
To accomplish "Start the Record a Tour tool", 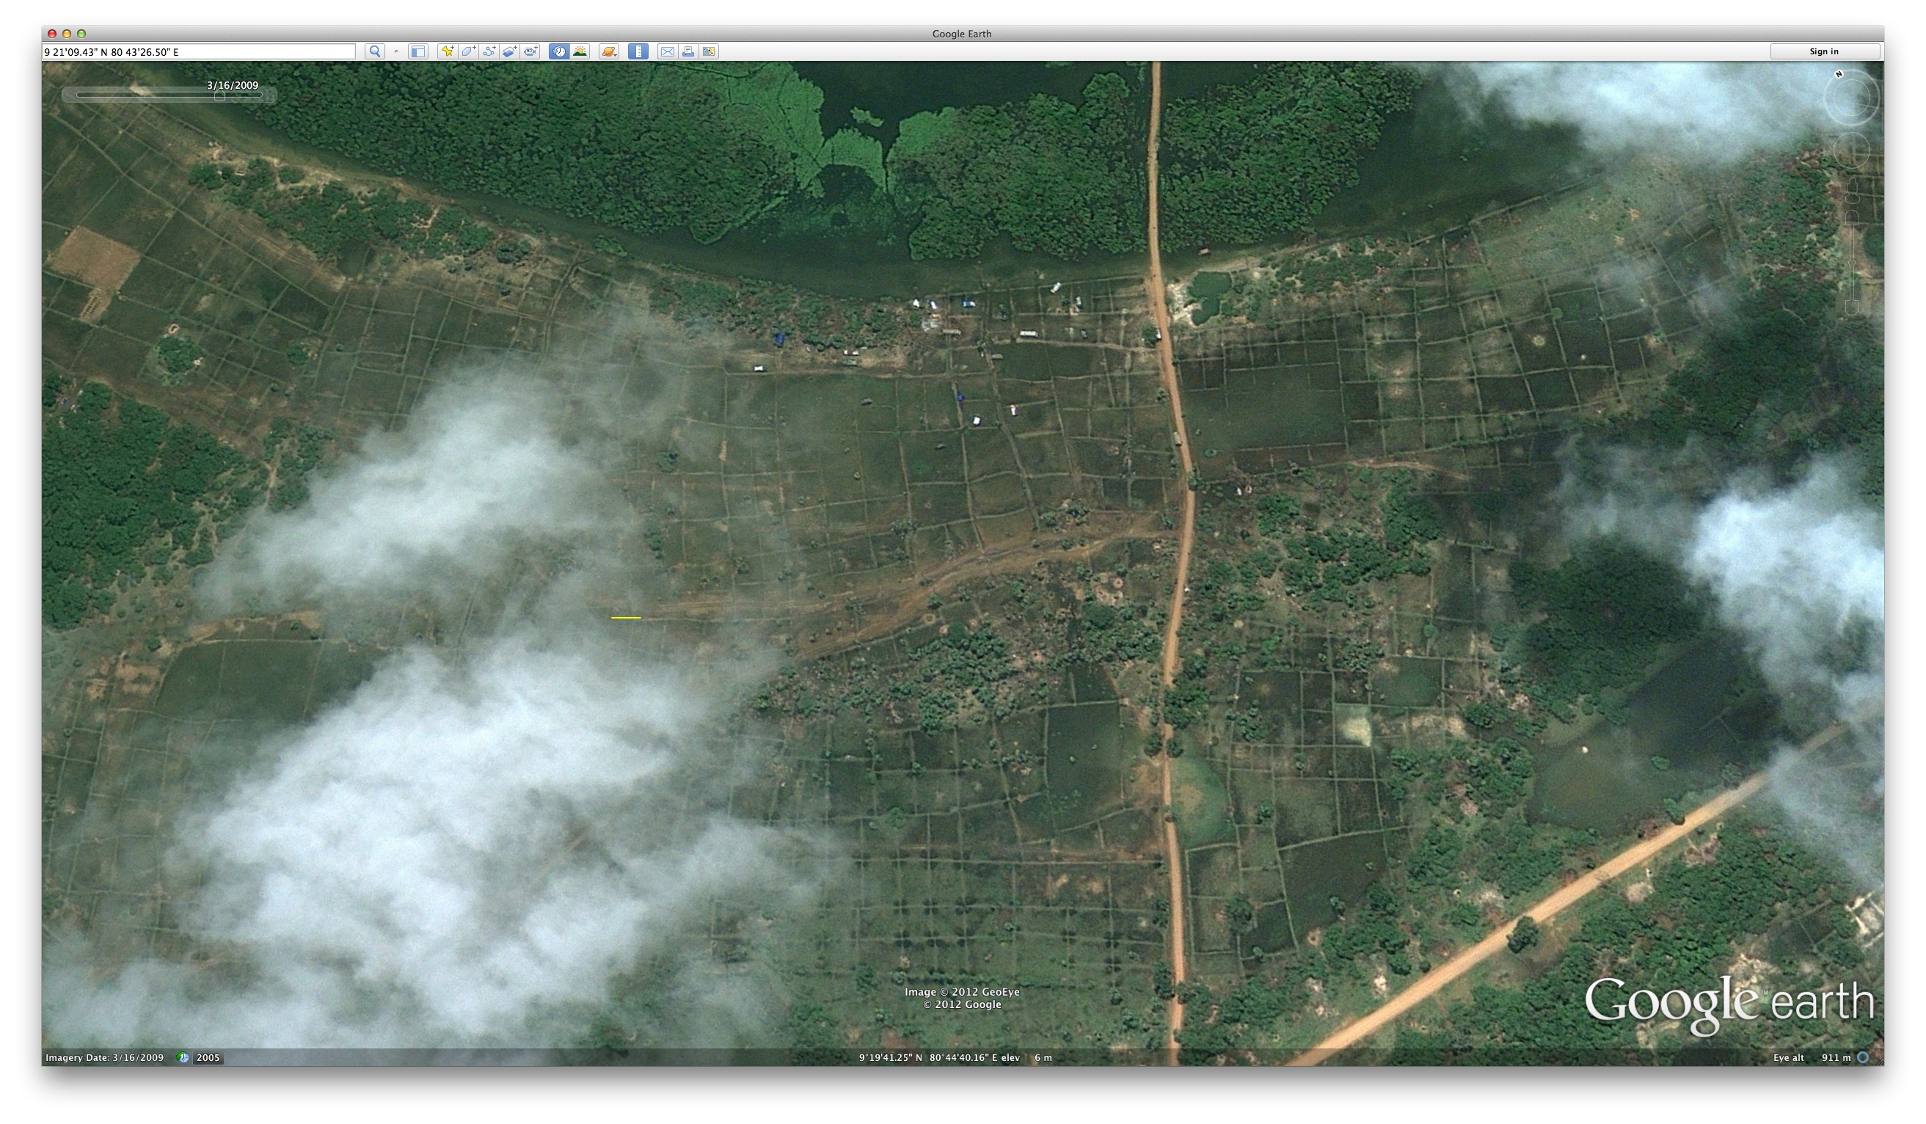I will [532, 51].
